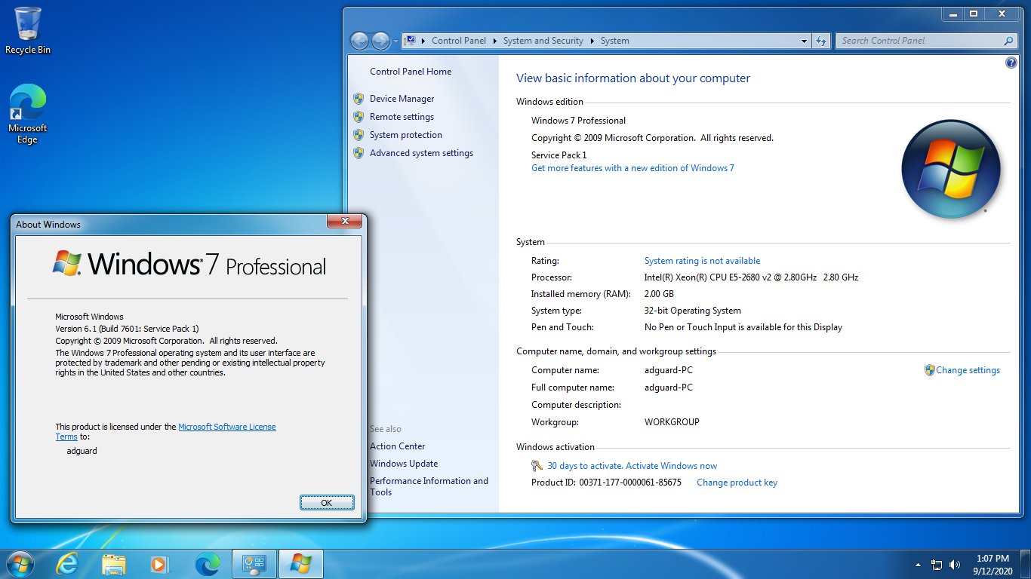Launch Internet Explorer from the taskbar
The width and height of the screenshot is (1031, 579).
[x=67, y=563]
